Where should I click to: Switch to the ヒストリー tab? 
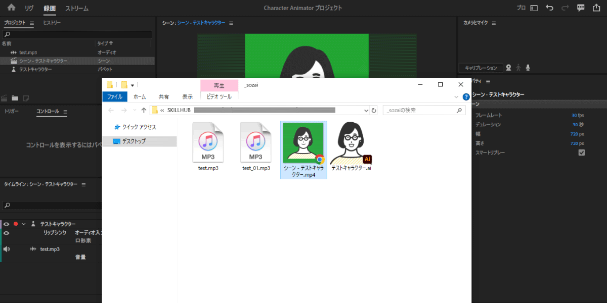coord(52,23)
